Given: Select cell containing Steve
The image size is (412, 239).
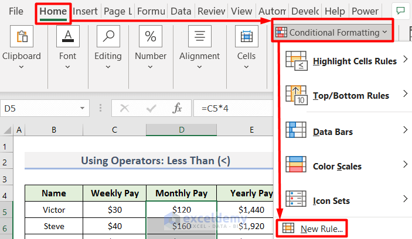Looking at the screenshot, I should click(x=54, y=226).
